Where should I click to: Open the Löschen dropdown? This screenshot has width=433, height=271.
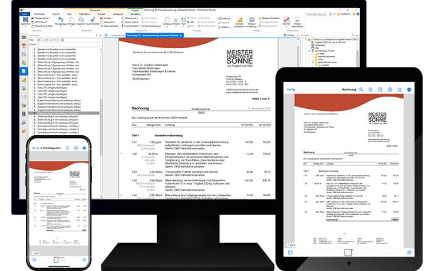106,18
